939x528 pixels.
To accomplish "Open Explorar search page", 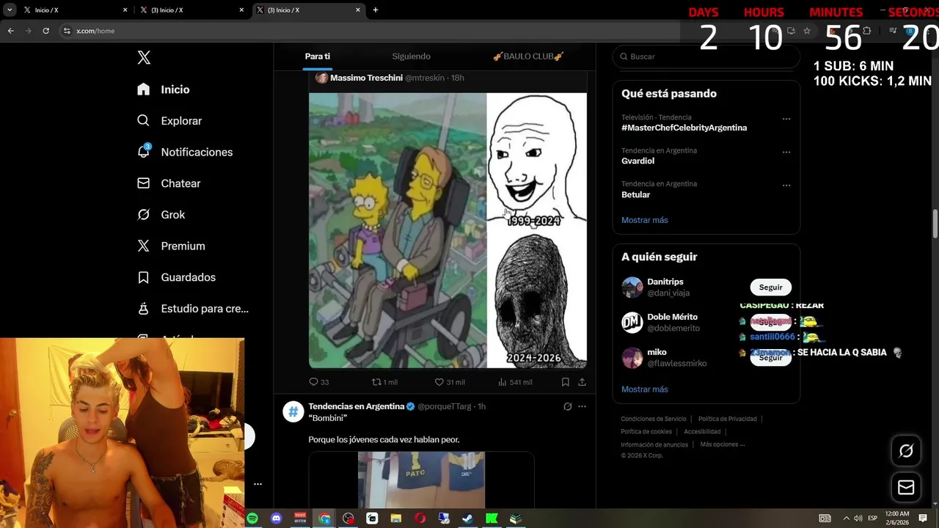I will 169,121.
